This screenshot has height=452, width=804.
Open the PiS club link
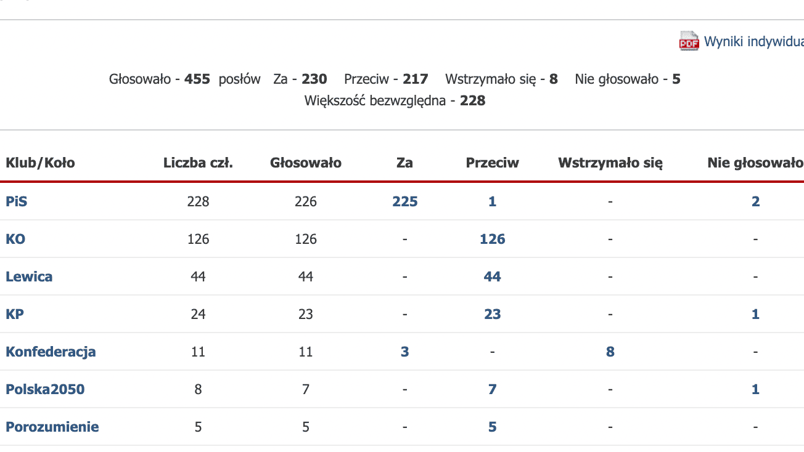[x=17, y=201]
